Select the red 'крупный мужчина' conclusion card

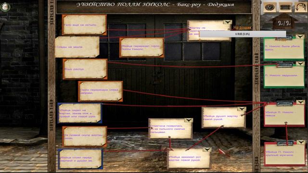click(285, 154)
